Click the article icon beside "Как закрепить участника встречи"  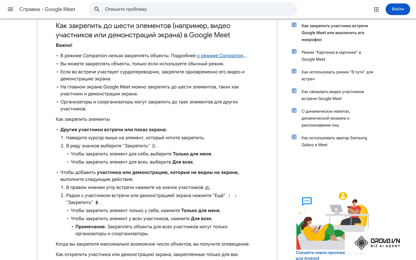[294, 25]
